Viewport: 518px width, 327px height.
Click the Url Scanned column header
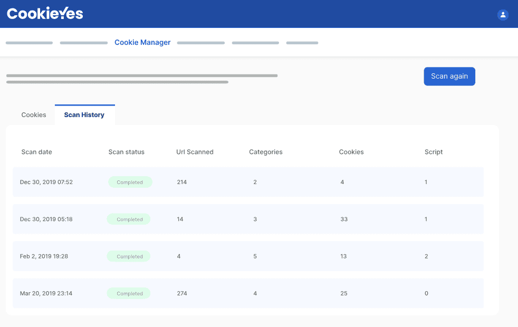(x=195, y=152)
